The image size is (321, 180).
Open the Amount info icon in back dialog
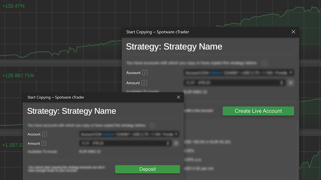point(144,83)
